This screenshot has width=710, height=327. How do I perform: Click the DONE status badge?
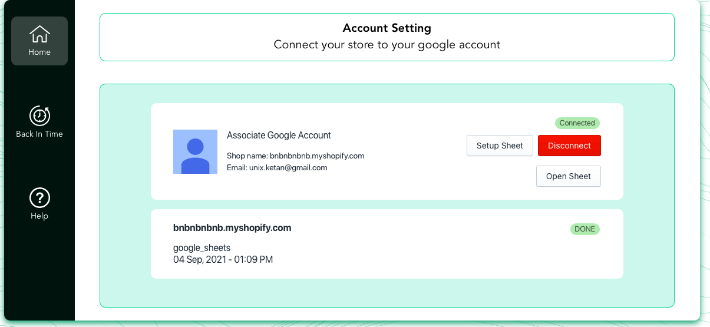point(584,229)
